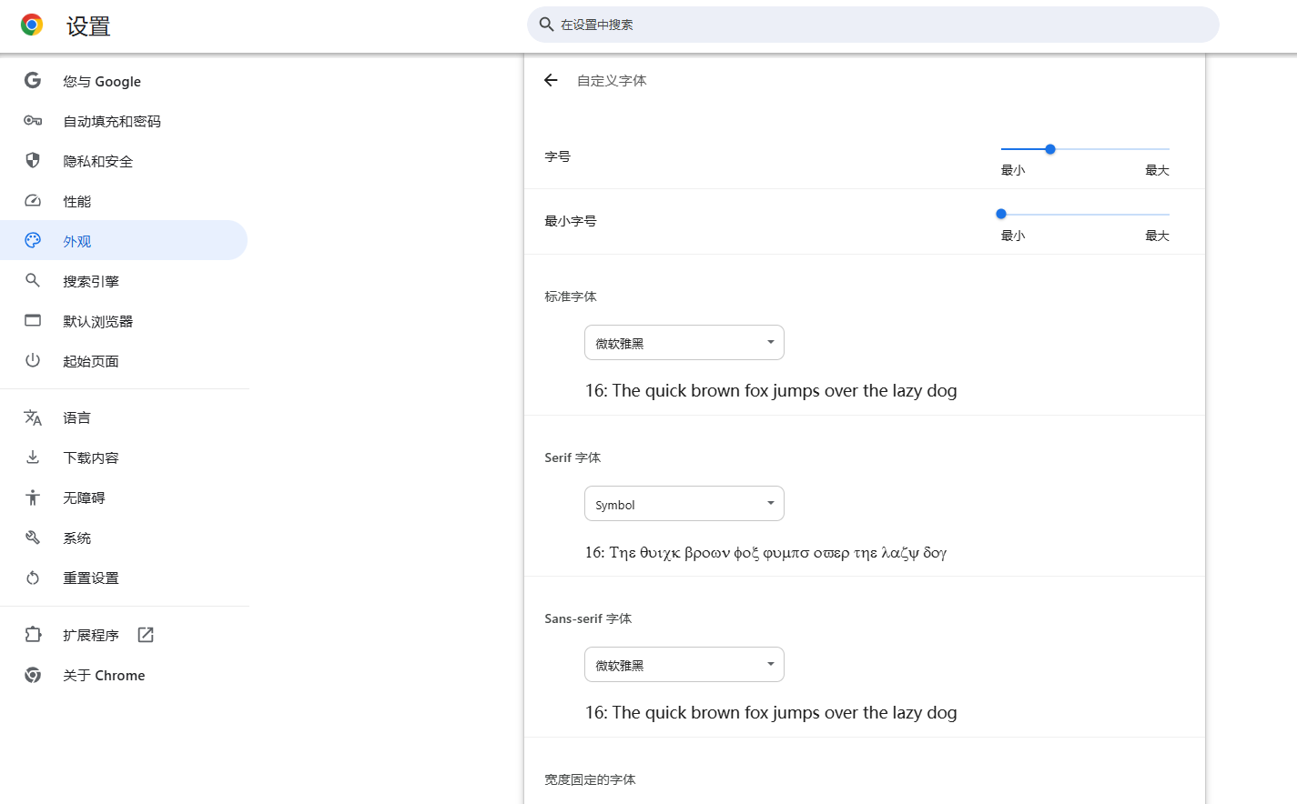Screen dimensions: 1297x804
Task: Open the 标准字体 font dropdown
Action: click(684, 343)
